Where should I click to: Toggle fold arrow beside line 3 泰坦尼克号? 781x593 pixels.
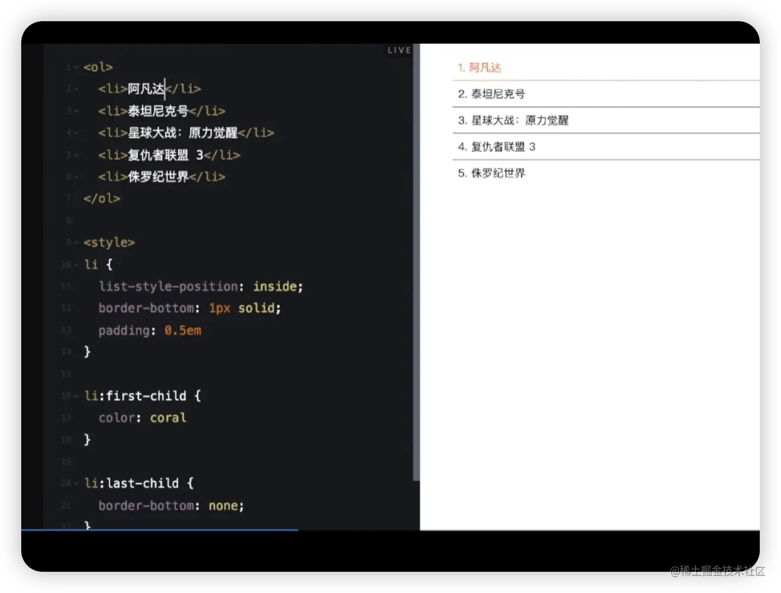coord(77,111)
